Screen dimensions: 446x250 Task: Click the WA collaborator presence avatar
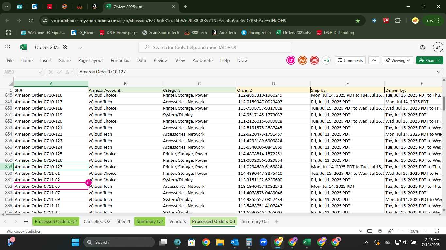coord(303,60)
